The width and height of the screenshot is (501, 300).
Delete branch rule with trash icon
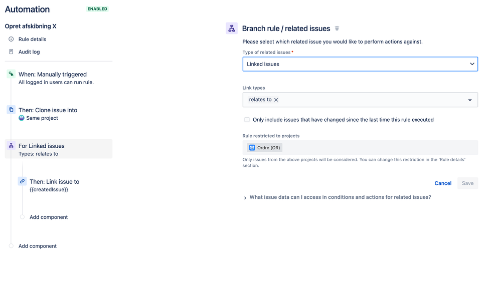click(337, 29)
